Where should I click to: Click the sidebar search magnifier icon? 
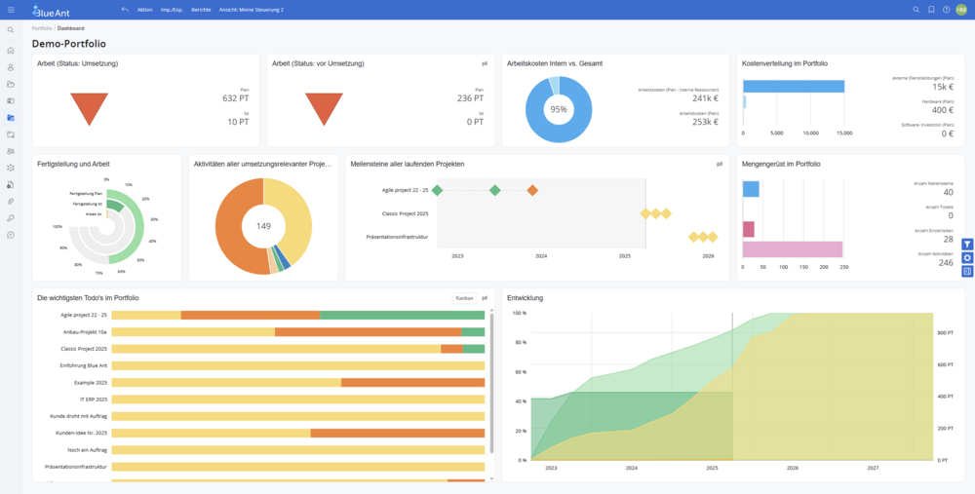[x=11, y=30]
